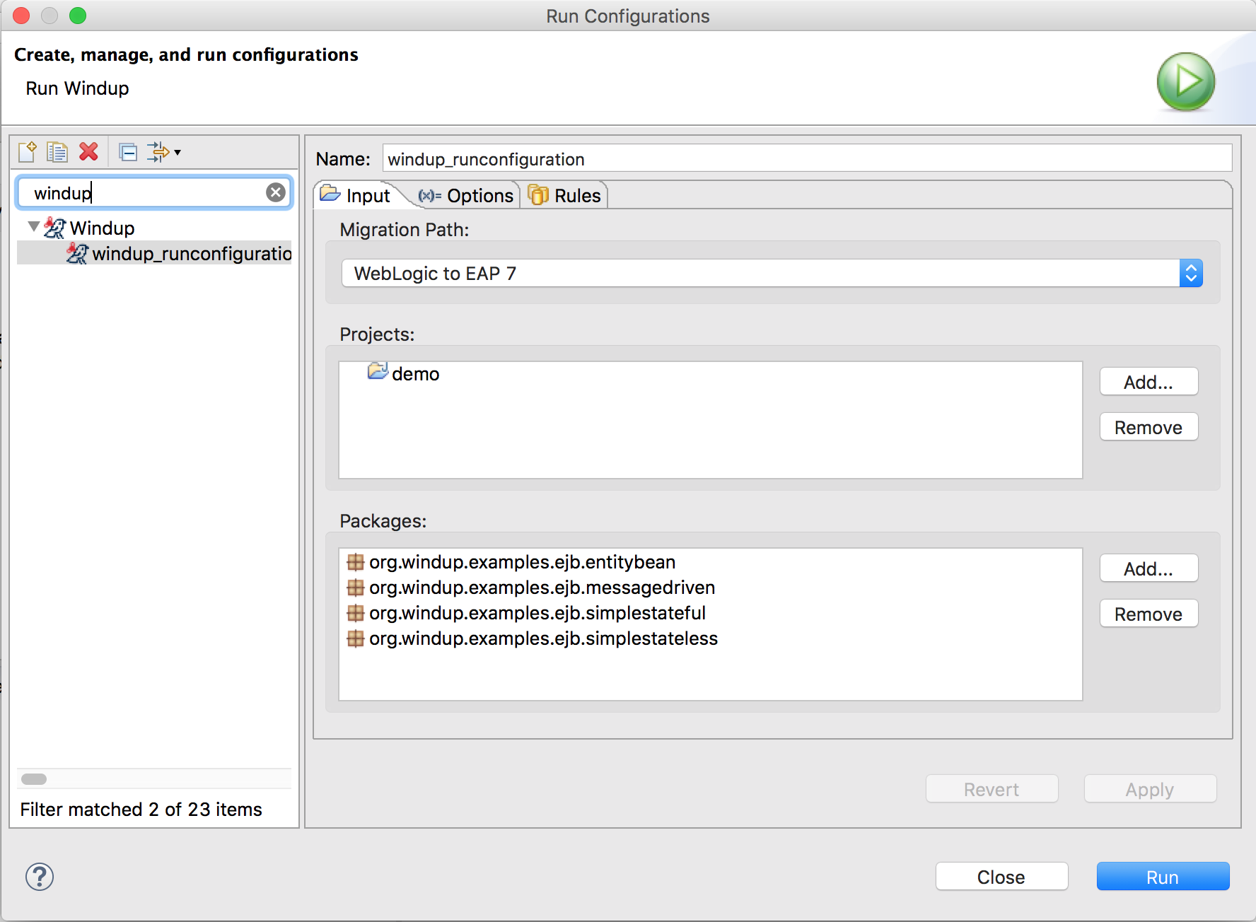Click the horizontal scrollbar in configuration tree
Image resolution: width=1256 pixels, height=922 pixels.
tap(34, 779)
